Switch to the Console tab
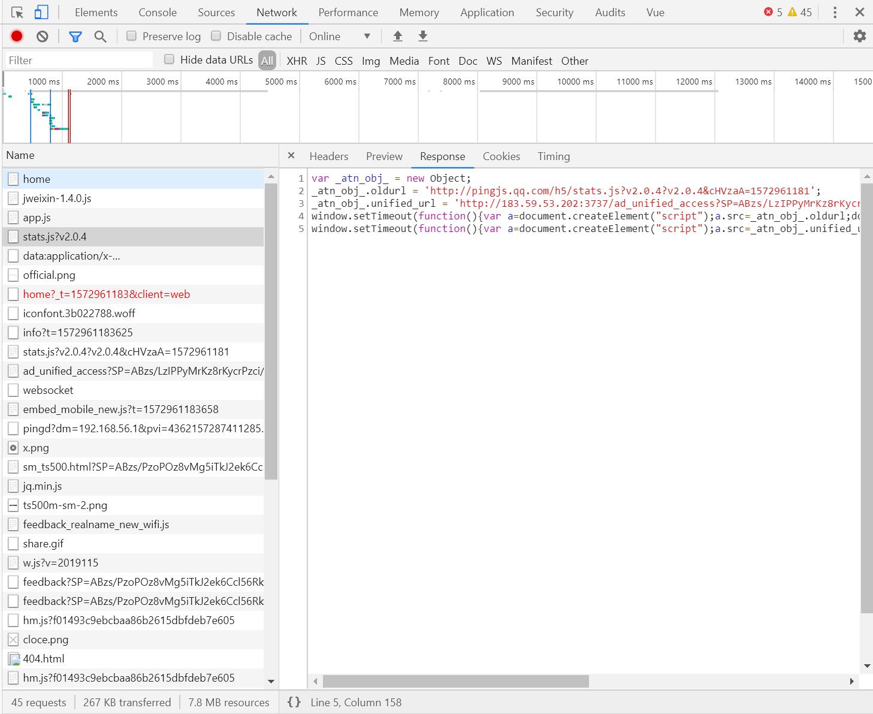 pos(157,13)
